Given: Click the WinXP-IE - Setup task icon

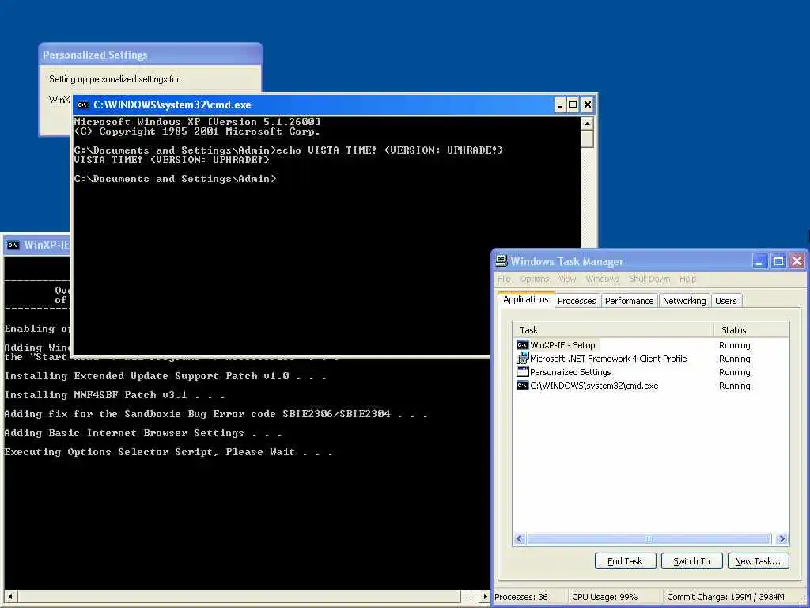Looking at the screenshot, I should point(522,345).
